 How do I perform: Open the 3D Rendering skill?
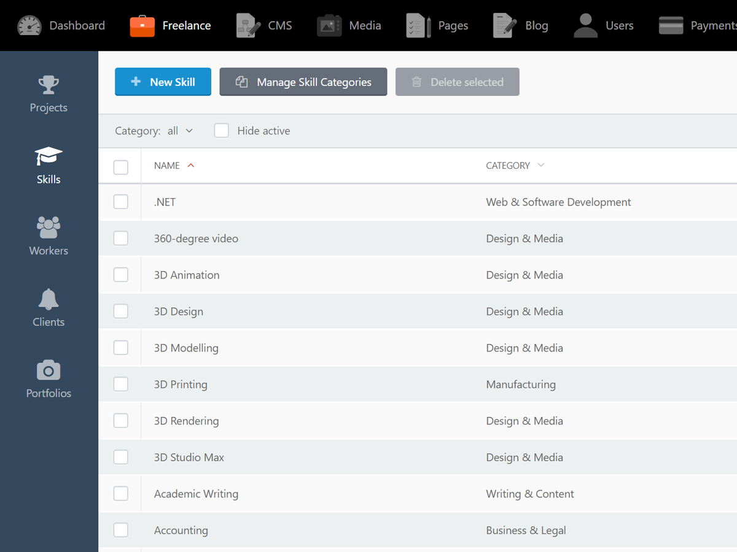[186, 421]
